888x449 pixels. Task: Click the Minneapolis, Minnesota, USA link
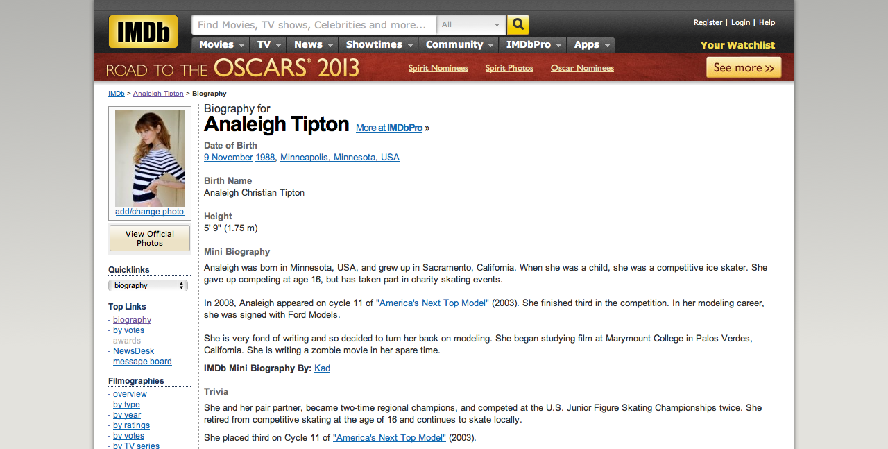pyautogui.click(x=340, y=158)
